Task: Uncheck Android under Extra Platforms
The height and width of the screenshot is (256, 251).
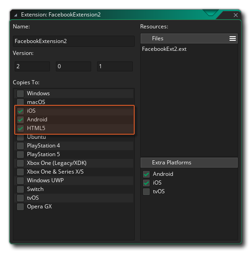Action: coord(146,174)
